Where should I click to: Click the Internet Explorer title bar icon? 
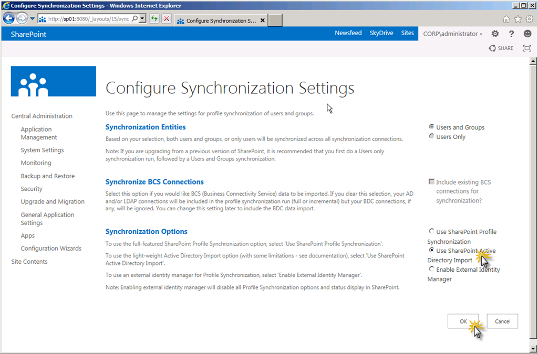click(6, 5)
